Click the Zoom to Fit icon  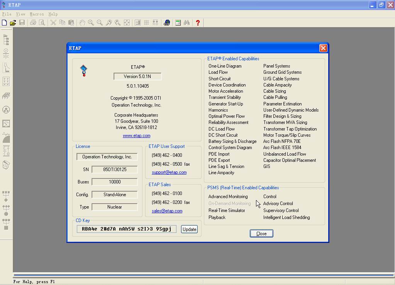coord(127,23)
